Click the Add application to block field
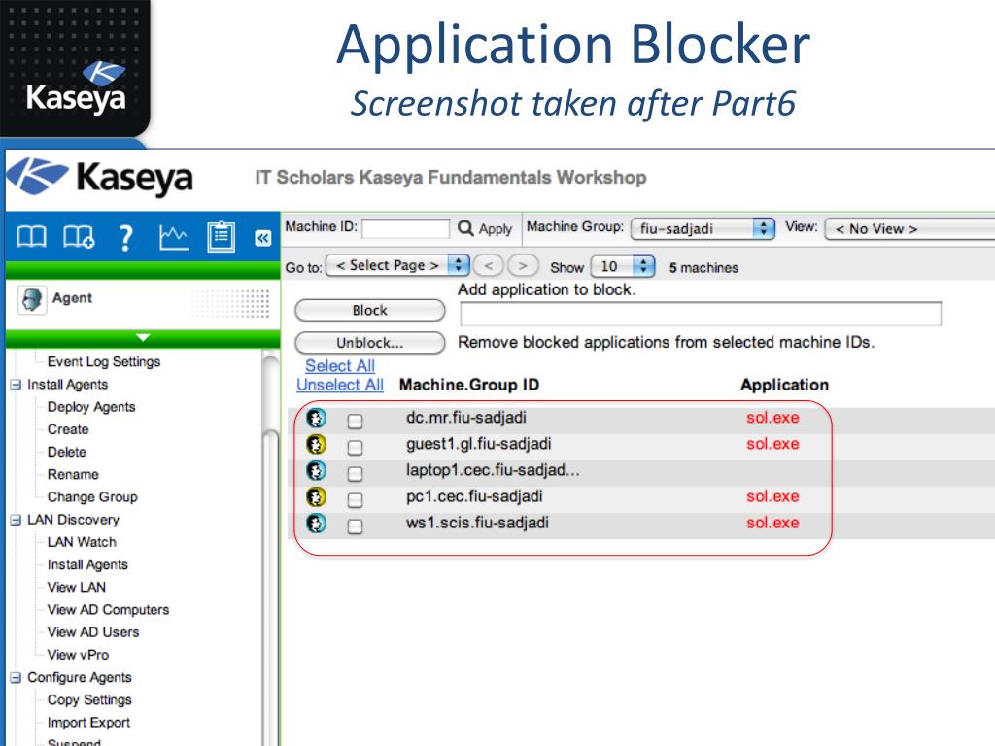Screen dimensions: 995x746 pos(701,314)
